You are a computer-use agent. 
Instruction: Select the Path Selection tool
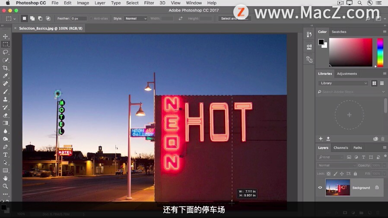click(x=5, y=162)
